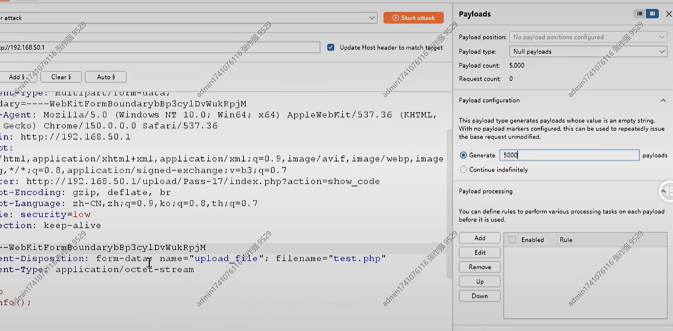Click Add in Payload processing rules
The width and height of the screenshot is (673, 331).
click(x=480, y=238)
